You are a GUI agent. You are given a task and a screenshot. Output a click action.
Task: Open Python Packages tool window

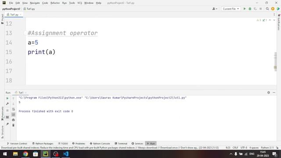[x=43, y=144]
